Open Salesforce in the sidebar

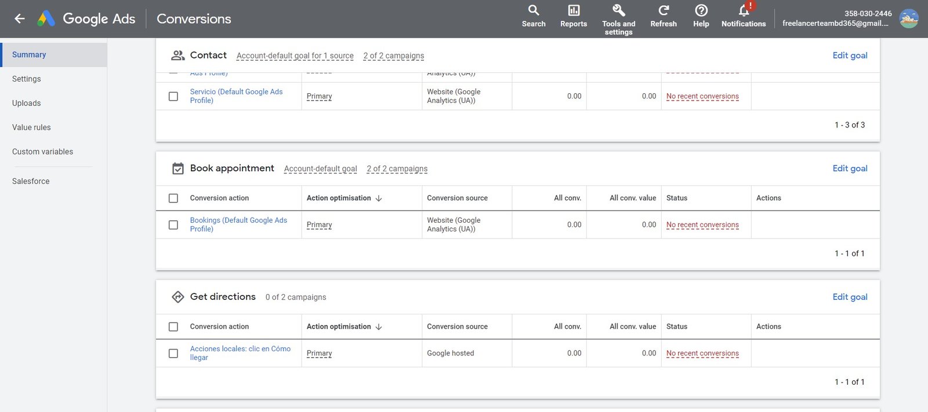point(31,181)
